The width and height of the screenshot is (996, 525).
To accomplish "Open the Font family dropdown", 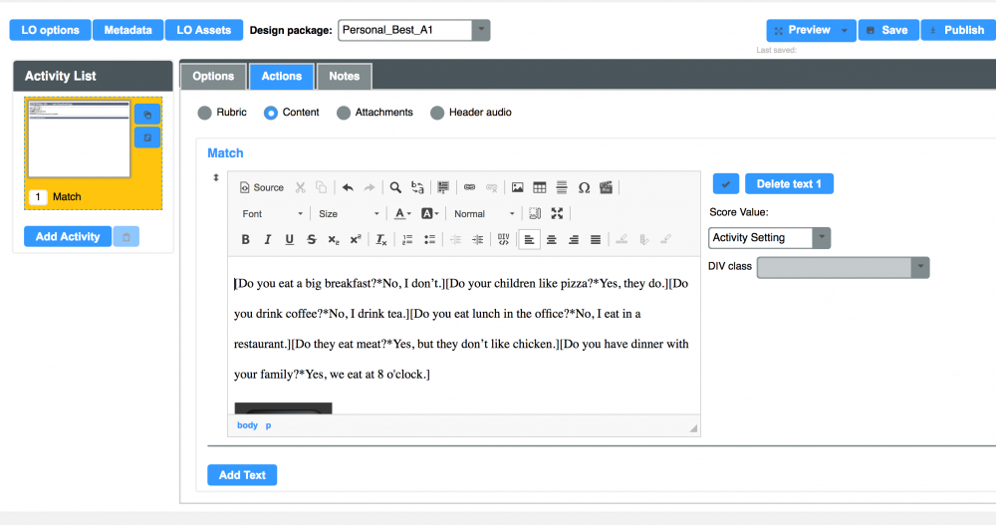I will pyautogui.click(x=272, y=213).
